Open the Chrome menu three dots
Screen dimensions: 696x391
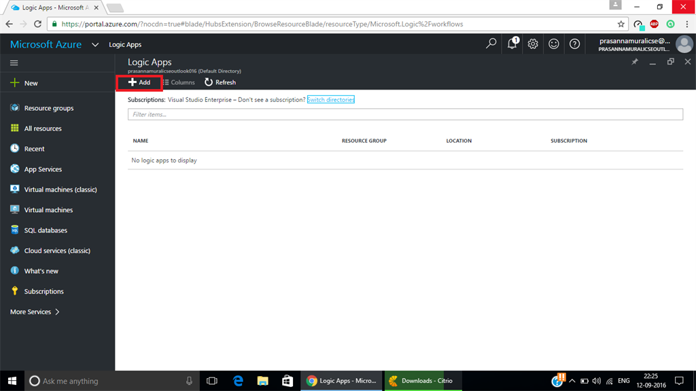click(687, 24)
